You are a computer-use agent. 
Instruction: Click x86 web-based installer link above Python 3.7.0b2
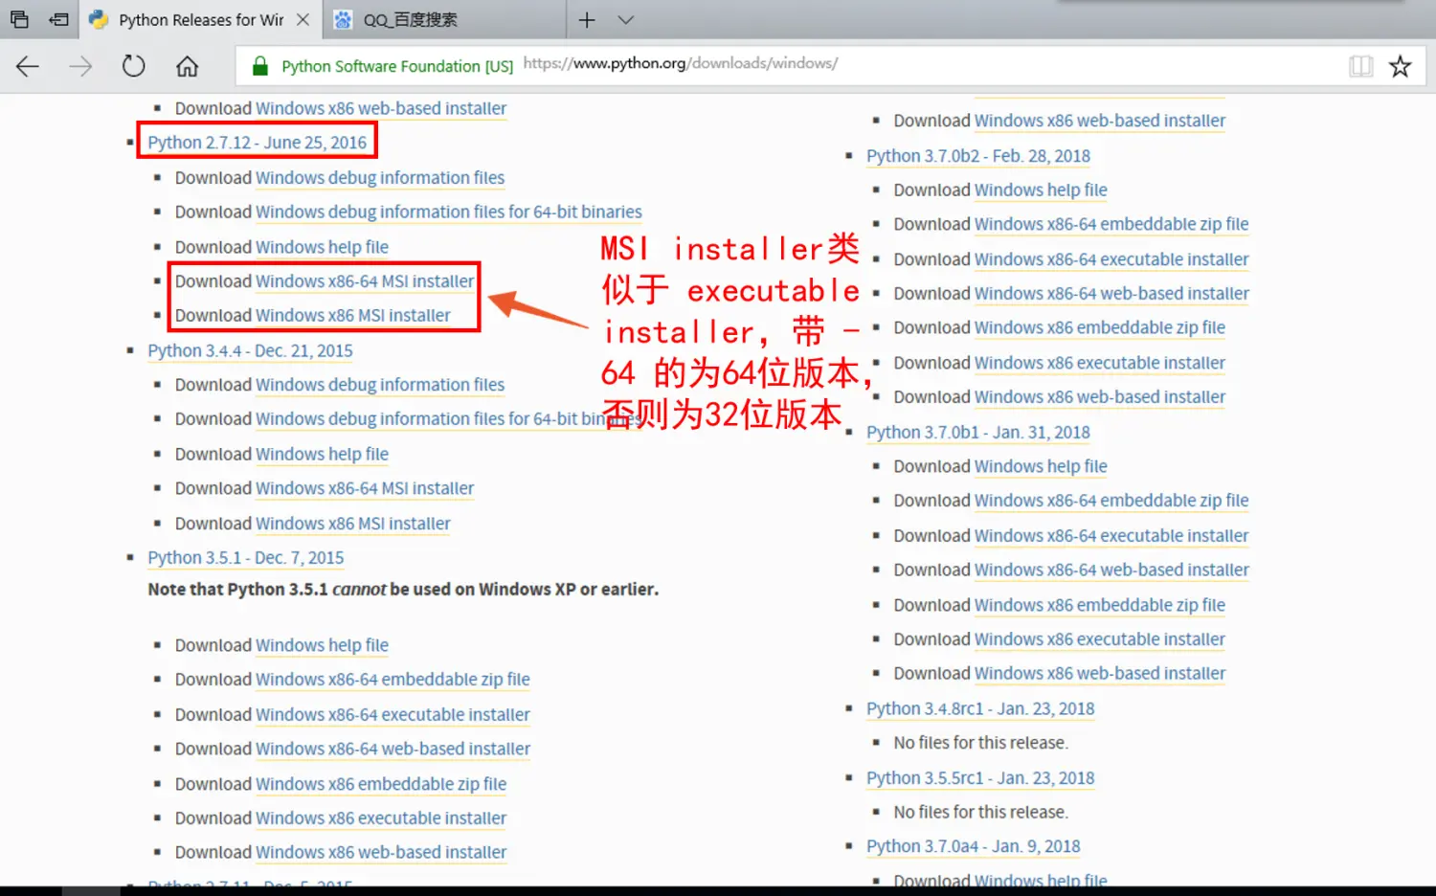pos(1100,122)
